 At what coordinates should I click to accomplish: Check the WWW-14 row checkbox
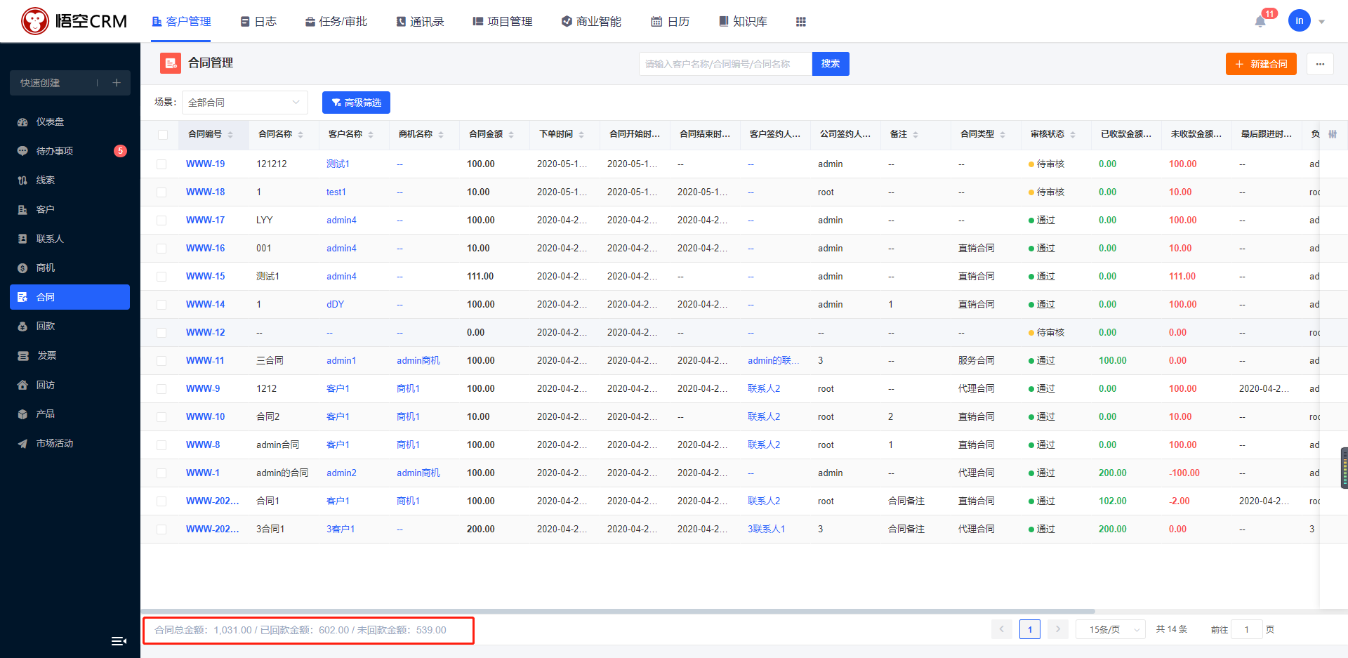[161, 305]
